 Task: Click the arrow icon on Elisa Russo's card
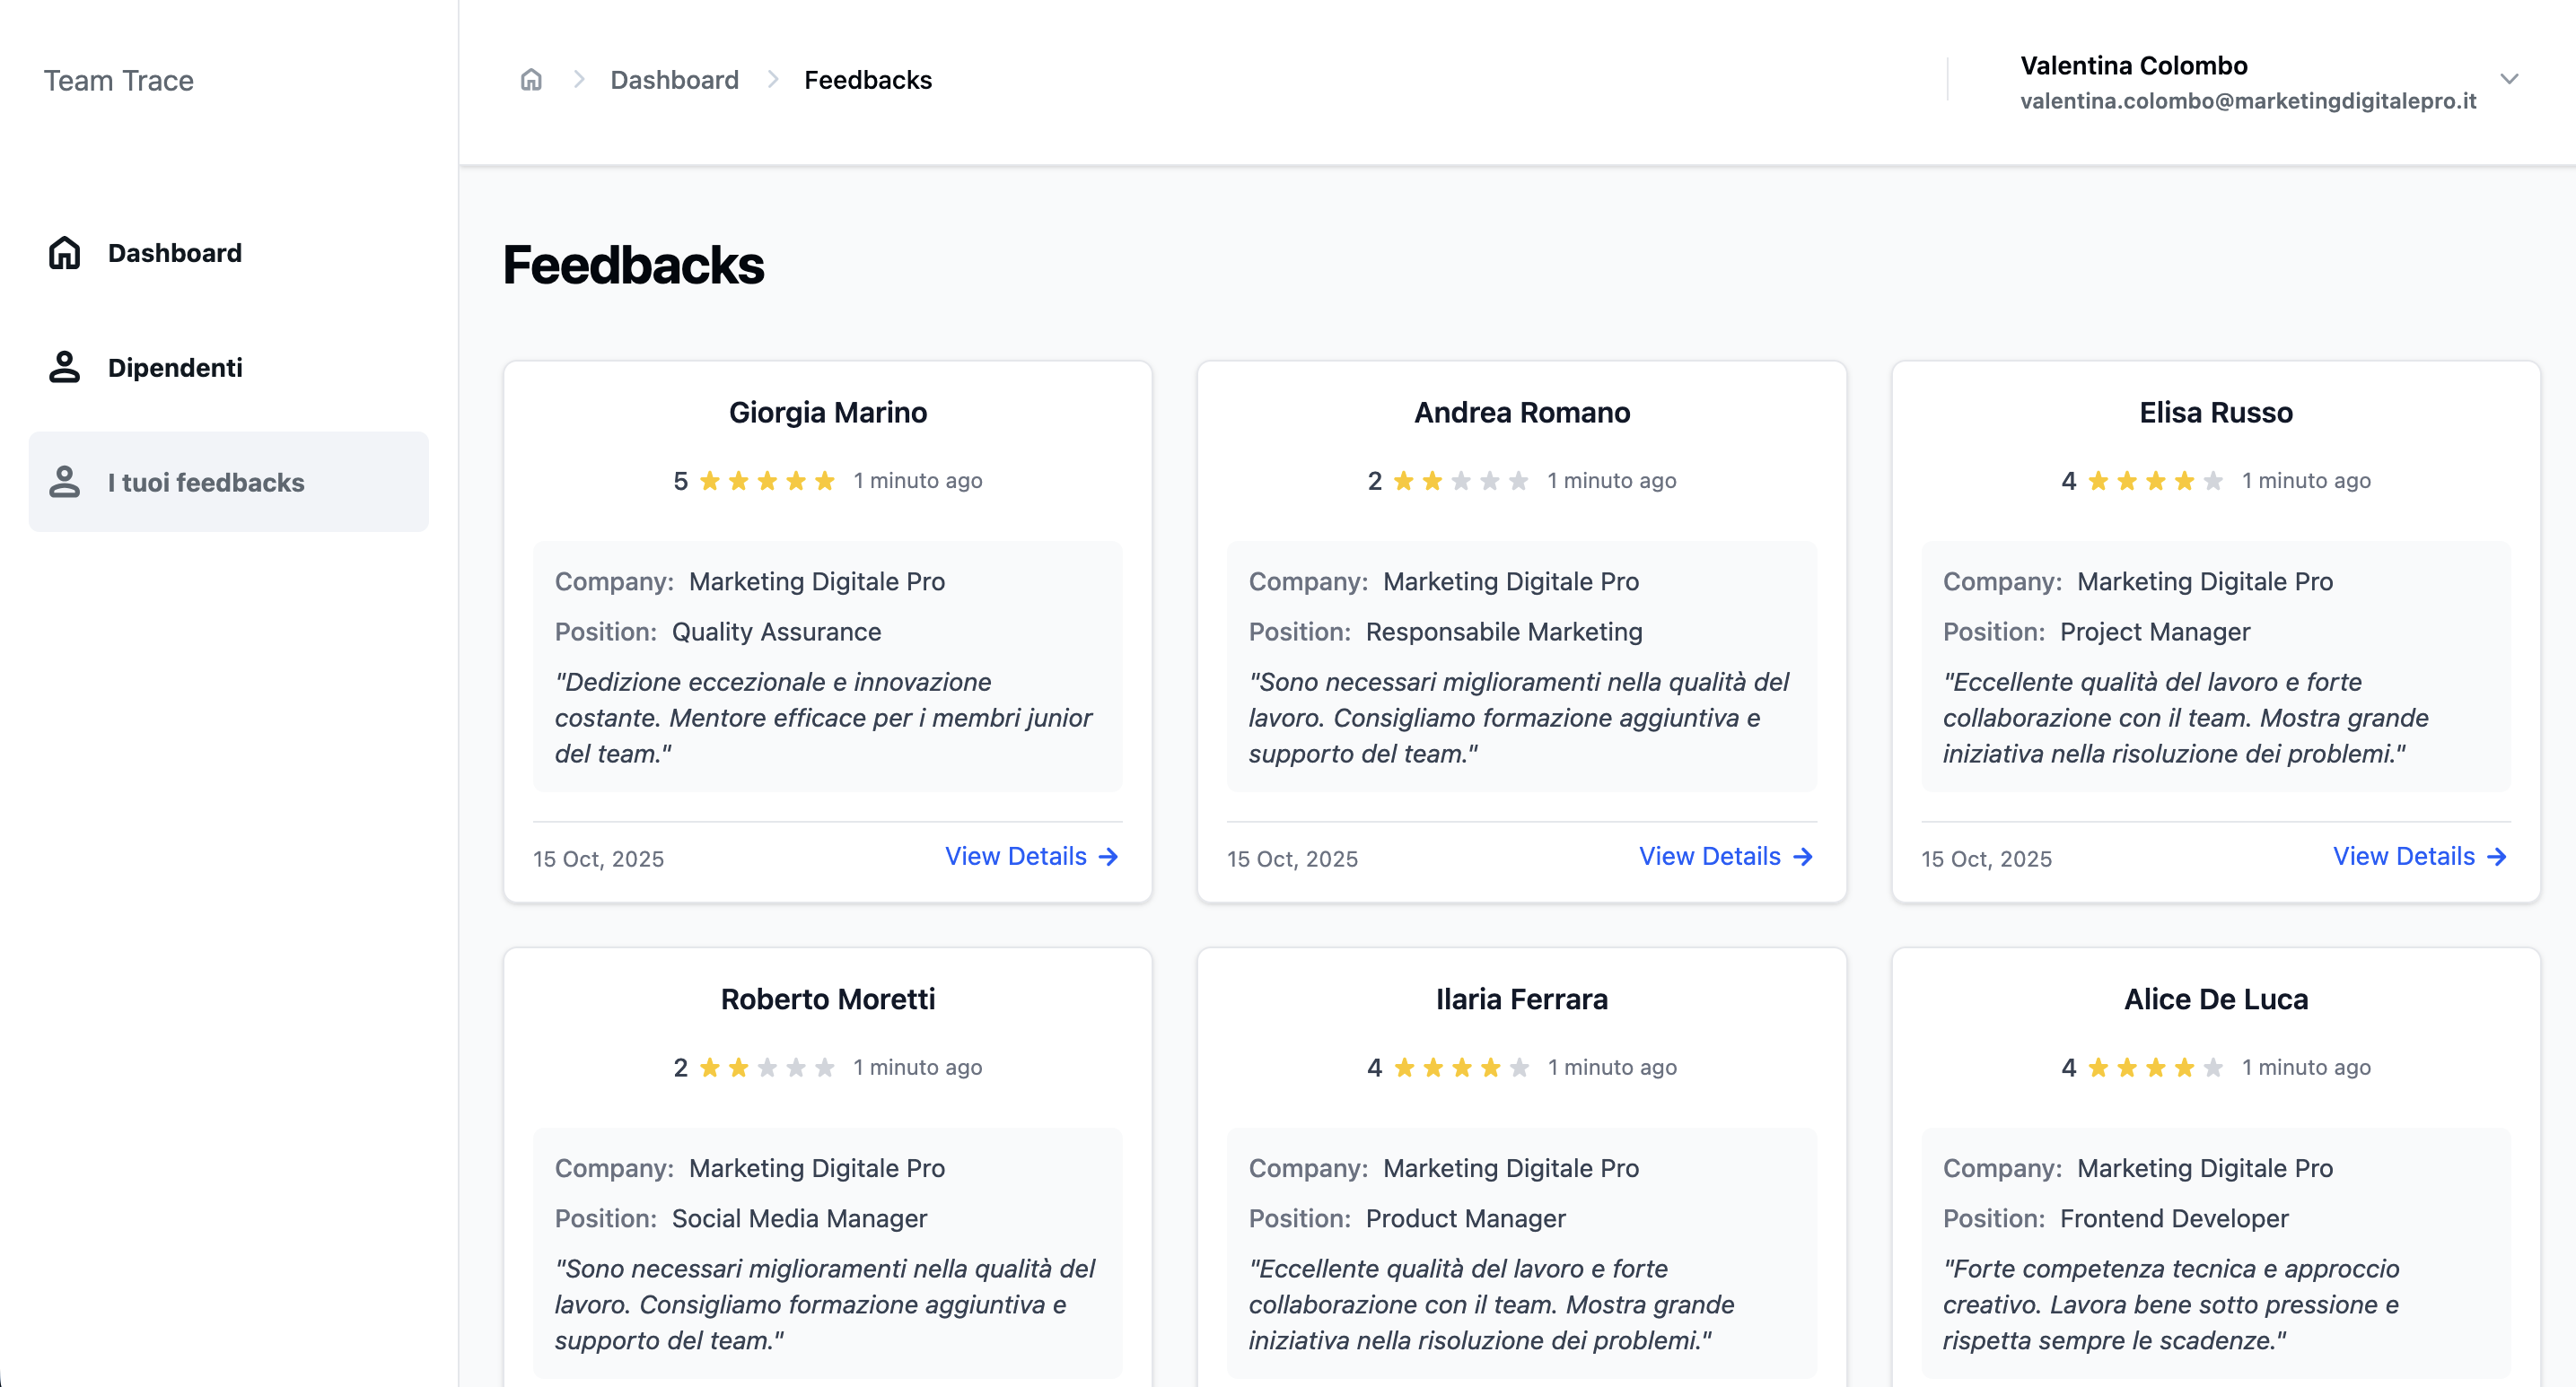[x=2496, y=857]
